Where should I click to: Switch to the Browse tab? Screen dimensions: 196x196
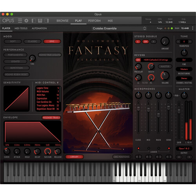(x=62, y=21)
